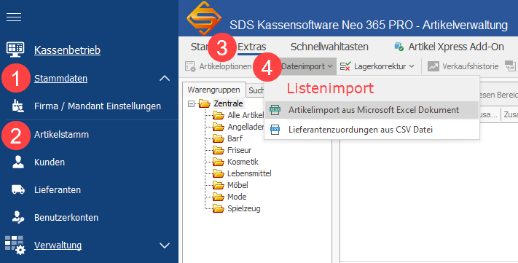Click the Kunden person icon
The image size is (518, 263).
(x=17, y=162)
